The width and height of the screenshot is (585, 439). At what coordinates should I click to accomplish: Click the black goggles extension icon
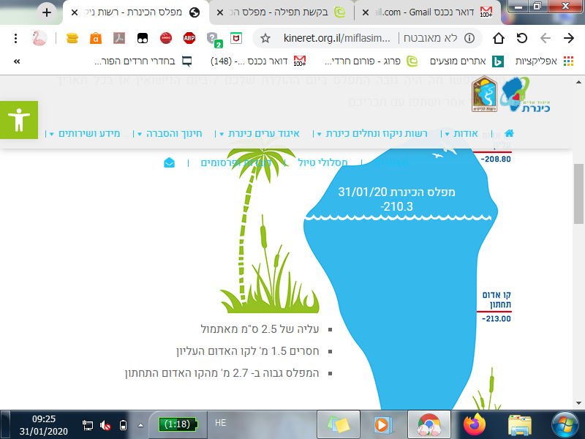coord(143,38)
